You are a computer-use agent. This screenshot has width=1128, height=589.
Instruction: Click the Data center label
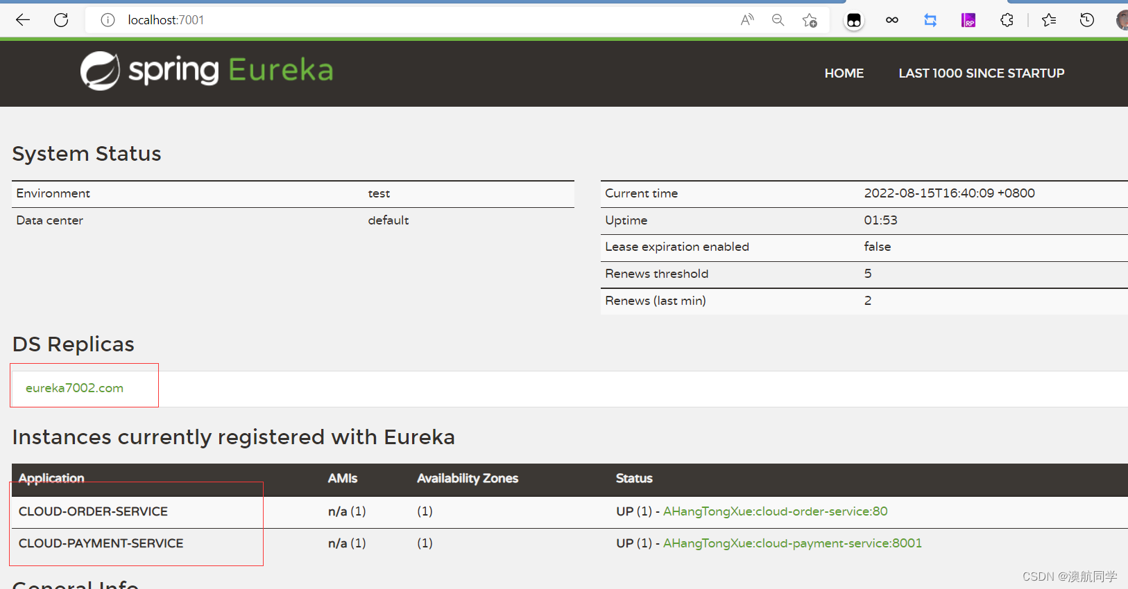pos(49,220)
